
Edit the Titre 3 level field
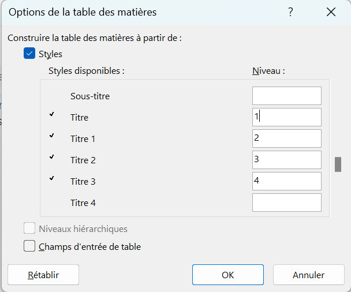[286, 181]
